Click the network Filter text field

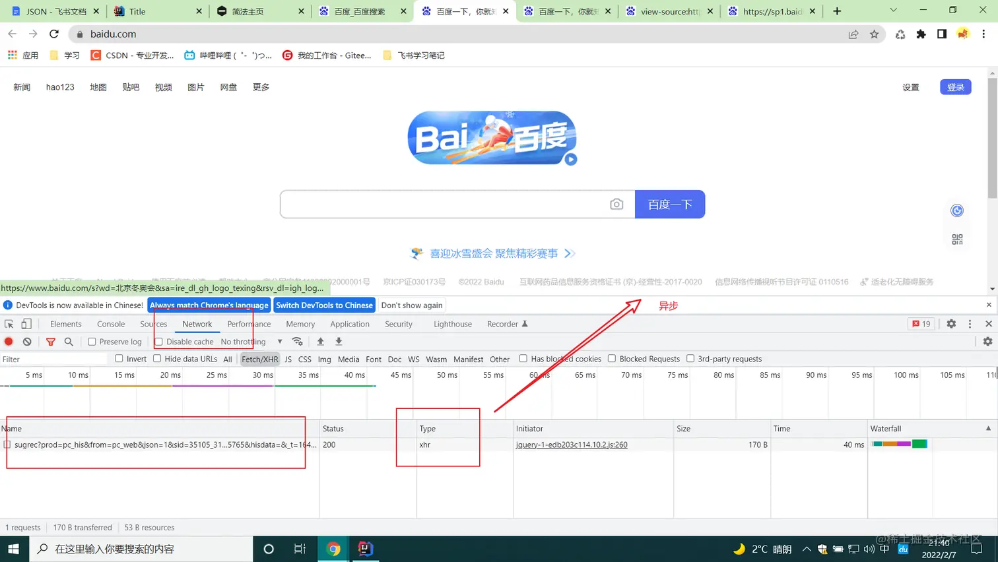(x=54, y=359)
